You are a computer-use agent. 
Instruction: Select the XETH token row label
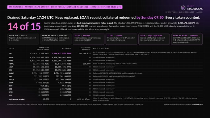pyautogui.click(x=10, y=92)
